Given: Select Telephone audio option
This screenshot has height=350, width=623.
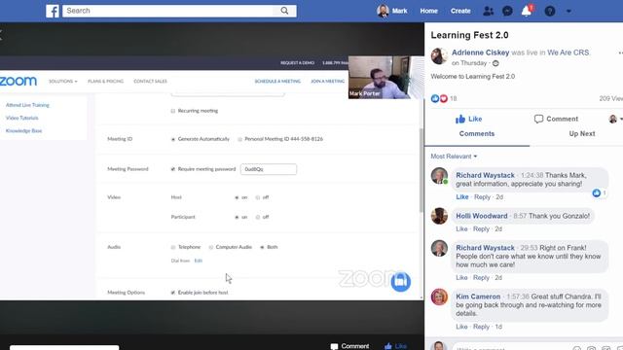Looking at the screenshot, I should point(173,247).
